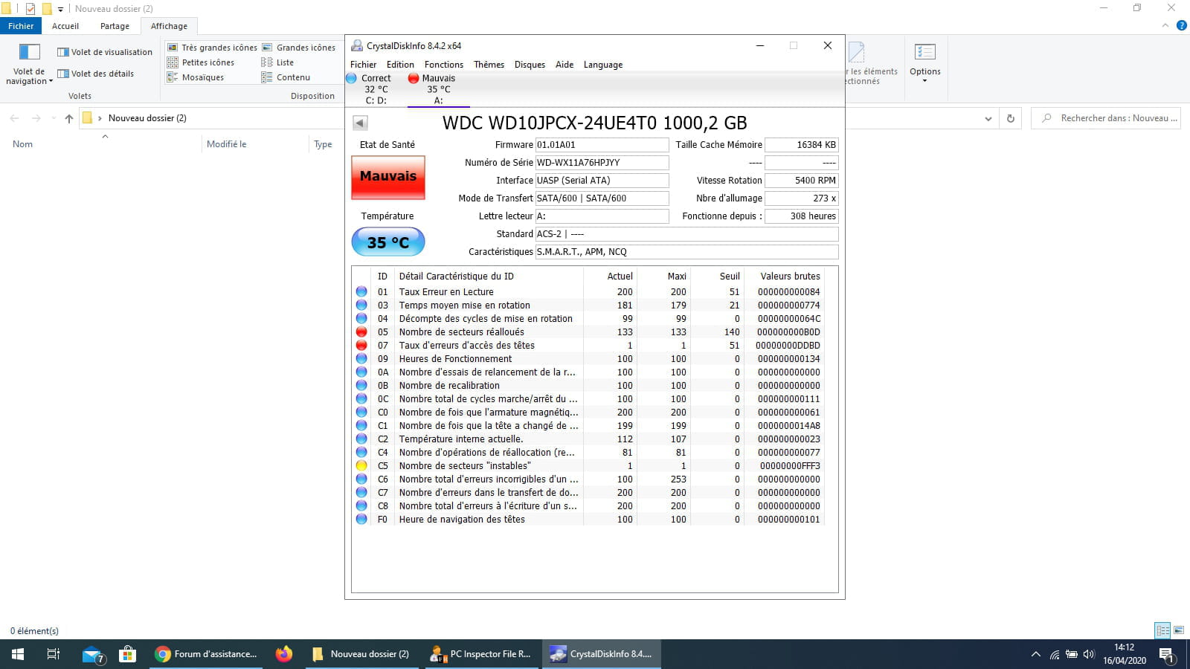Open the Mail taskbar icon
This screenshot has width=1190, height=669.
tap(92, 654)
